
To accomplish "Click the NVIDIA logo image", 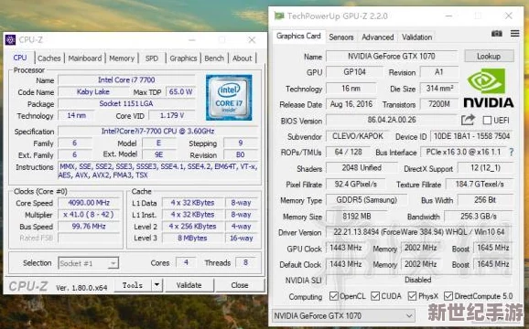I will click(x=489, y=89).
